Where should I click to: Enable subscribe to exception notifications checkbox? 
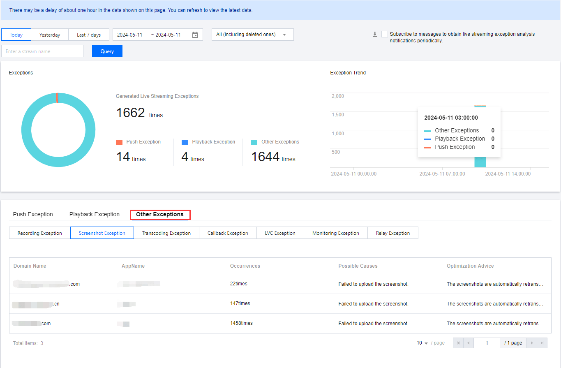click(385, 34)
